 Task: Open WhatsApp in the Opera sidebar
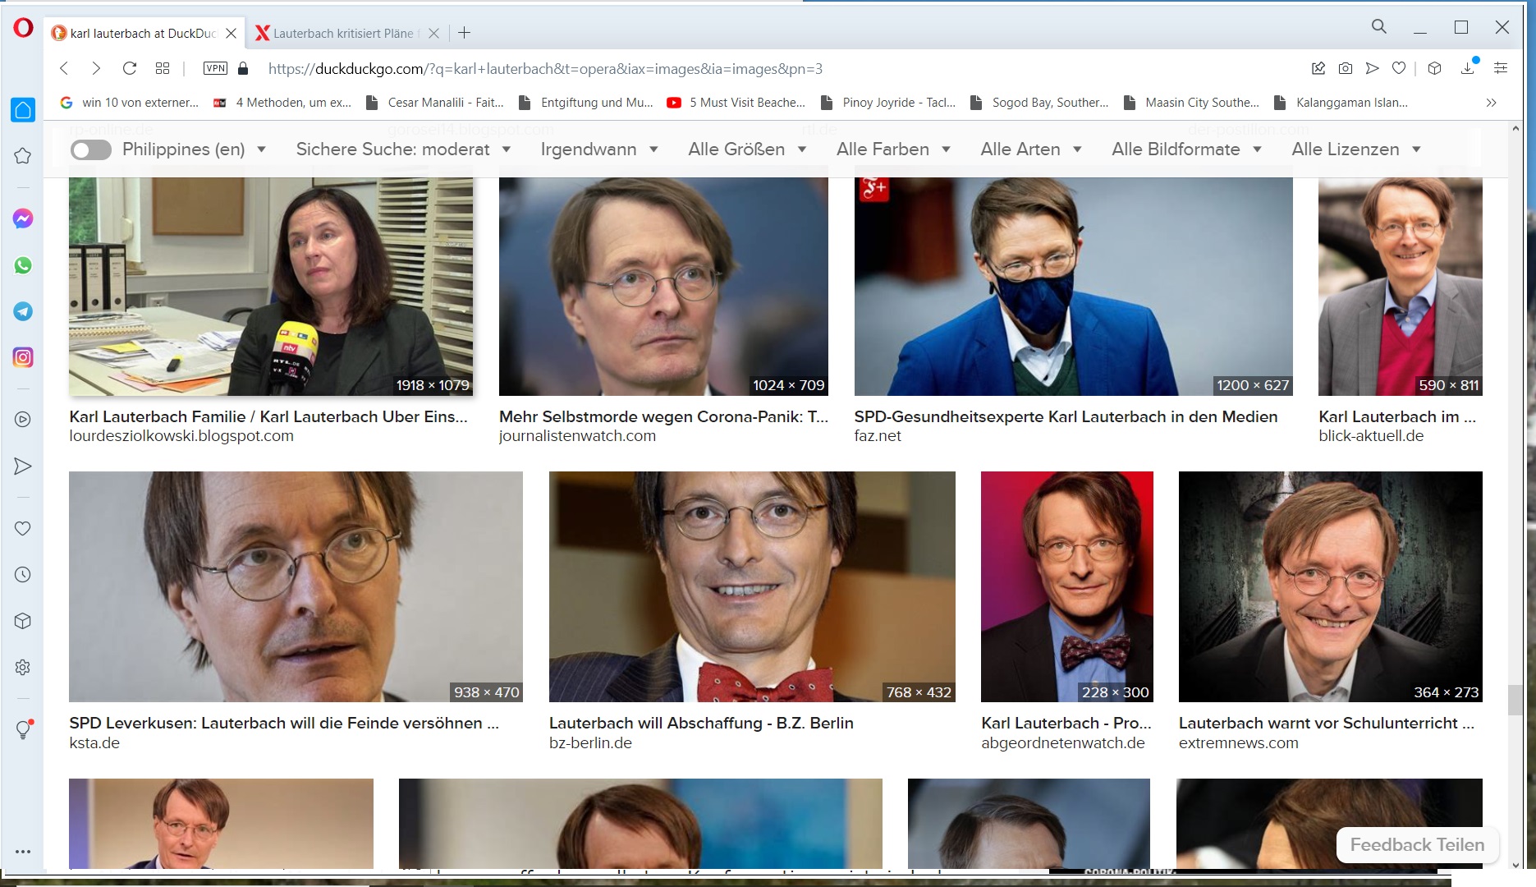[23, 265]
